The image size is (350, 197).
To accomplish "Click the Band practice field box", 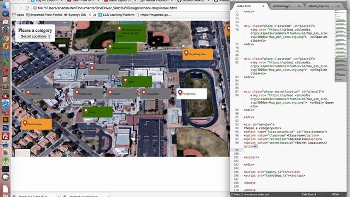I will tap(121, 48).
